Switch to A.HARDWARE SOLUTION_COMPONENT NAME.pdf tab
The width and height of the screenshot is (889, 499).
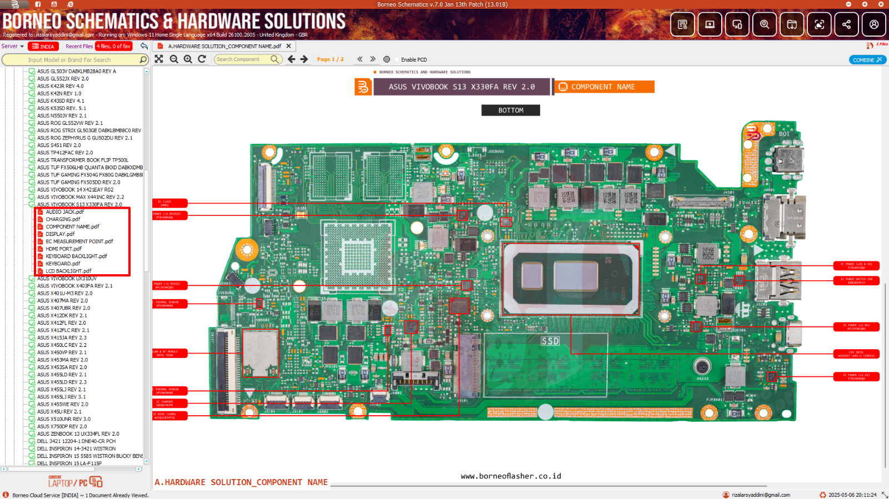[x=224, y=46]
